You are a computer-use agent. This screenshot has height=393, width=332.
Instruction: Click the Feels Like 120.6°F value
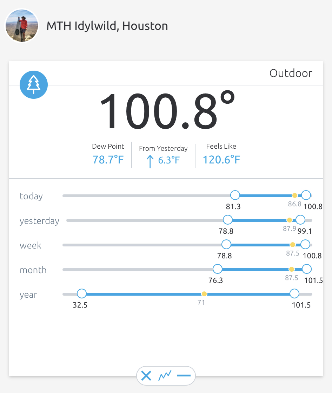coord(221,160)
